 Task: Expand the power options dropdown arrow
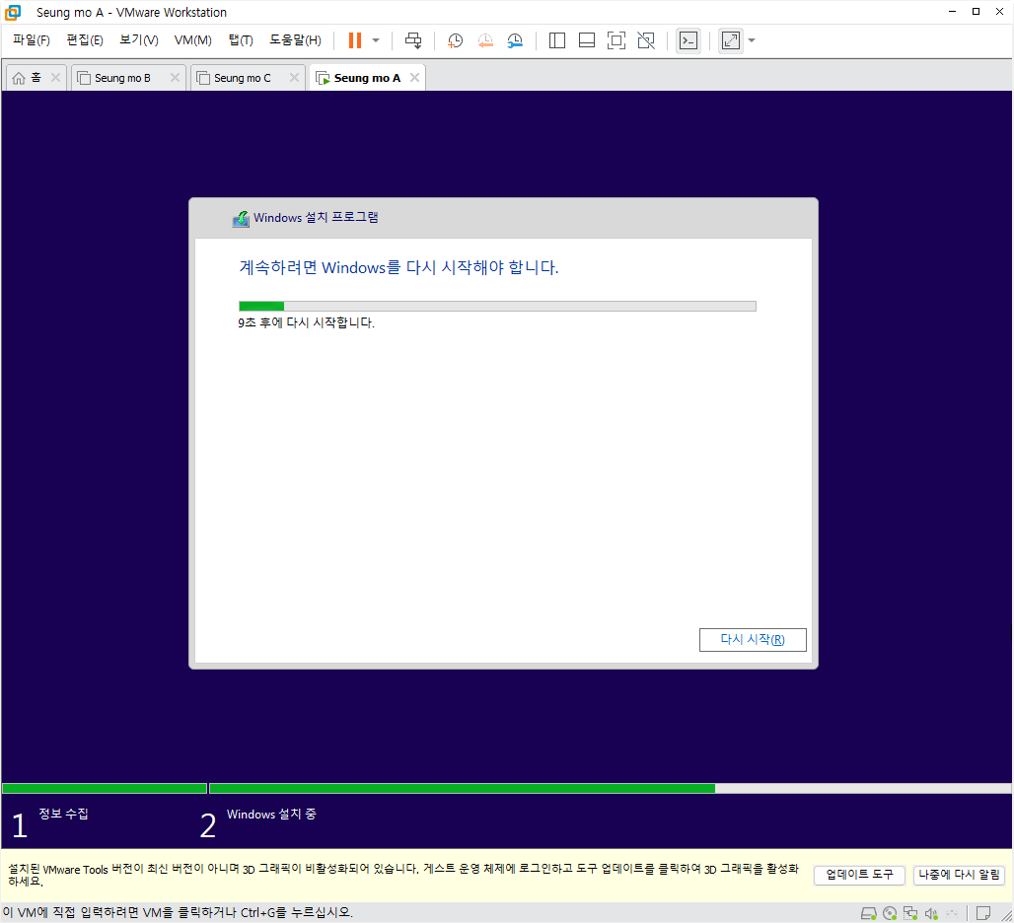[376, 40]
